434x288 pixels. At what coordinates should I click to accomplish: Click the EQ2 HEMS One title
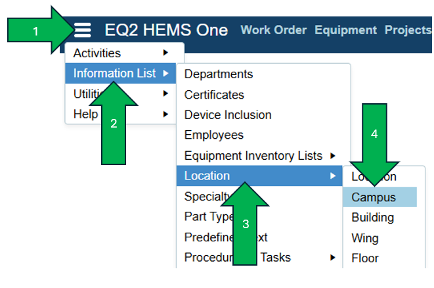pos(166,30)
